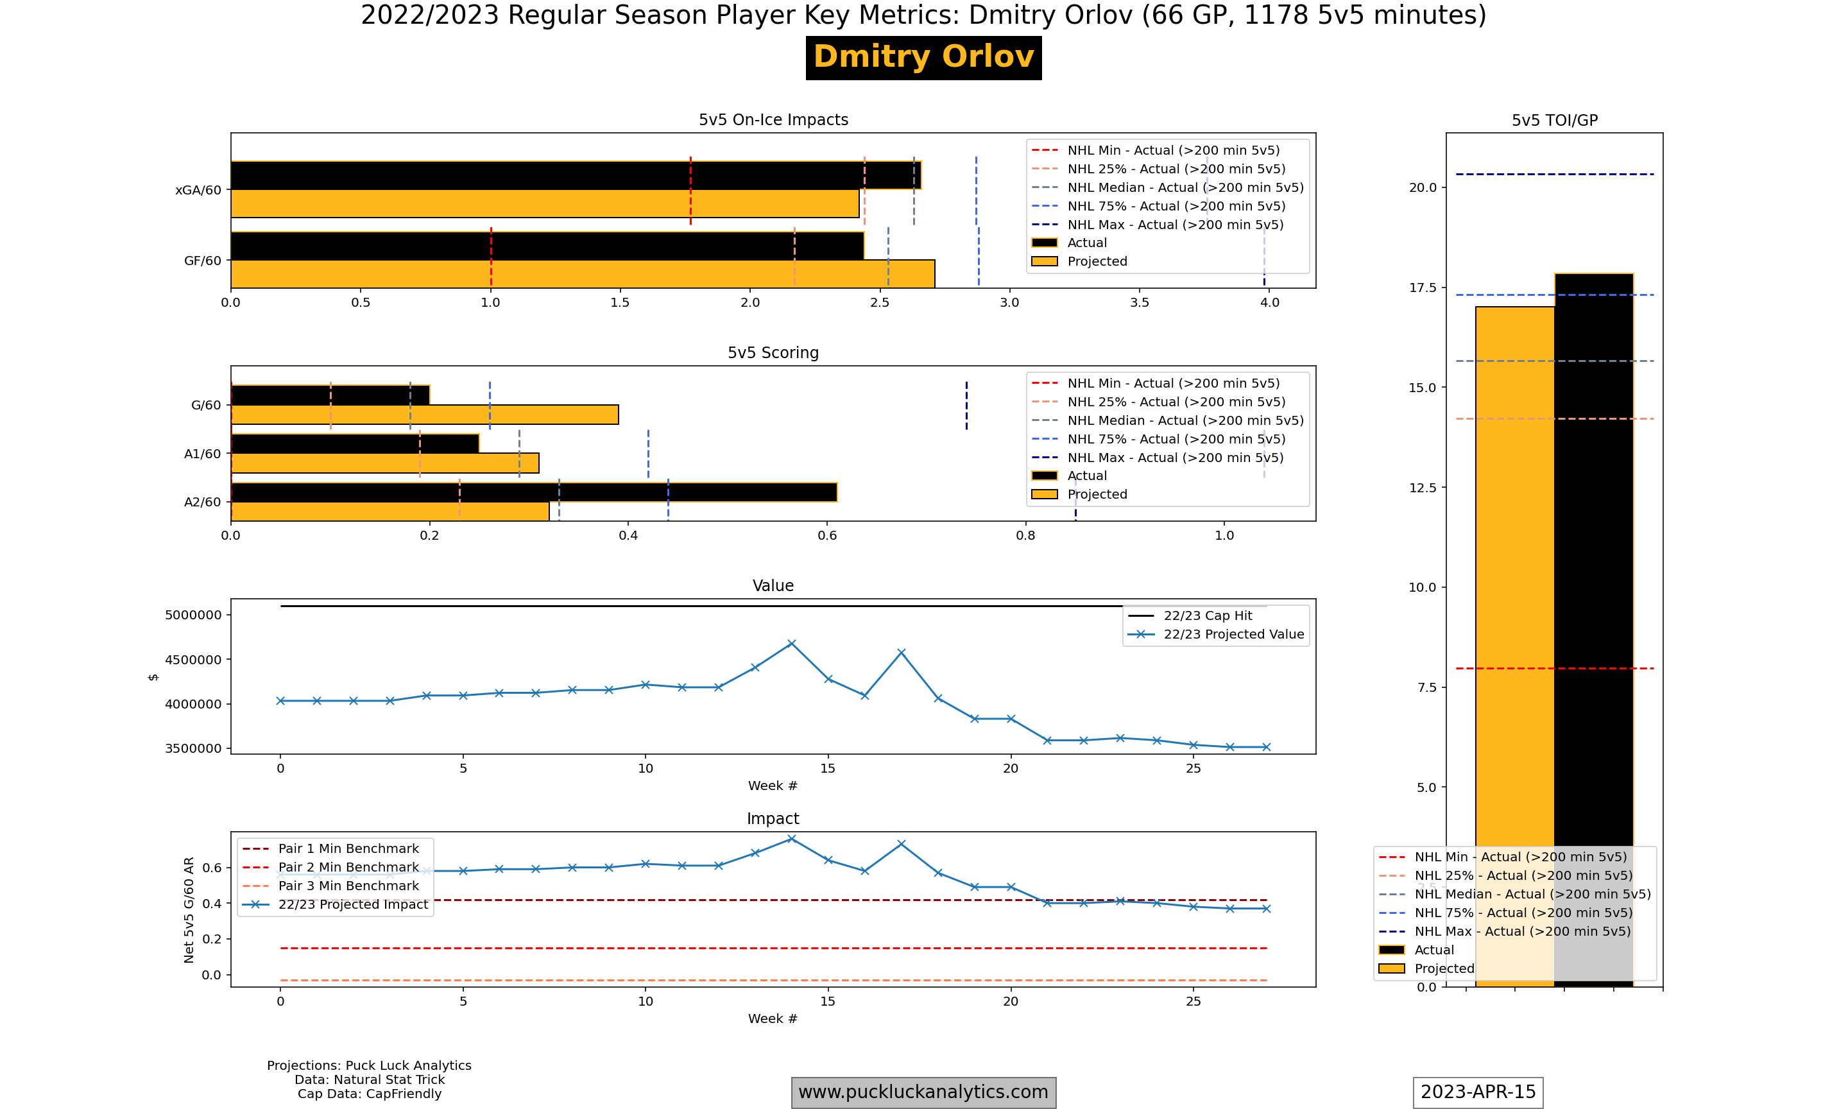The image size is (1848, 1109).
Task: Click the Impact chart title
Action: click(773, 819)
